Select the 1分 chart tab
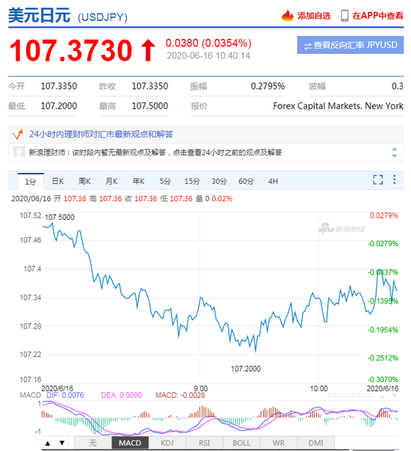 click(x=31, y=182)
